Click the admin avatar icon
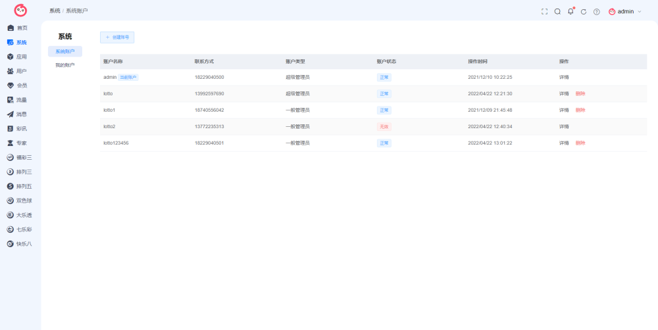 coord(612,12)
